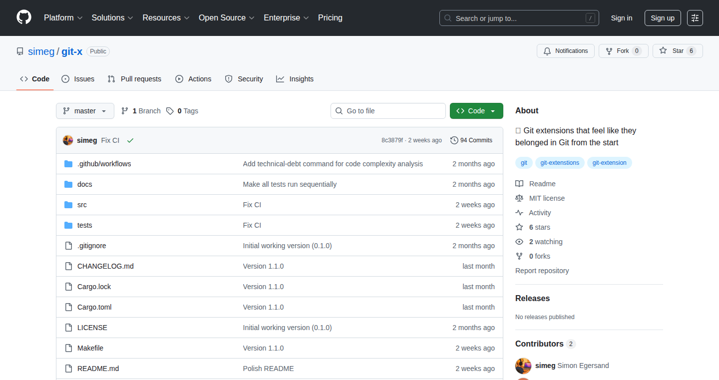Open the git-x repository name link

(72, 51)
